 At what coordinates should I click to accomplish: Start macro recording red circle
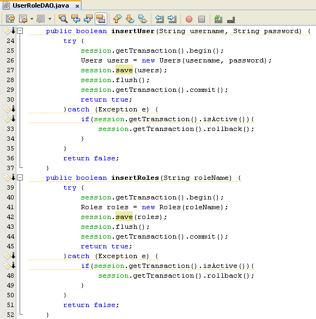tap(189, 19)
